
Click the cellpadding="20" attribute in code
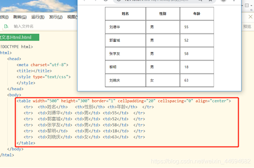(137, 101)
